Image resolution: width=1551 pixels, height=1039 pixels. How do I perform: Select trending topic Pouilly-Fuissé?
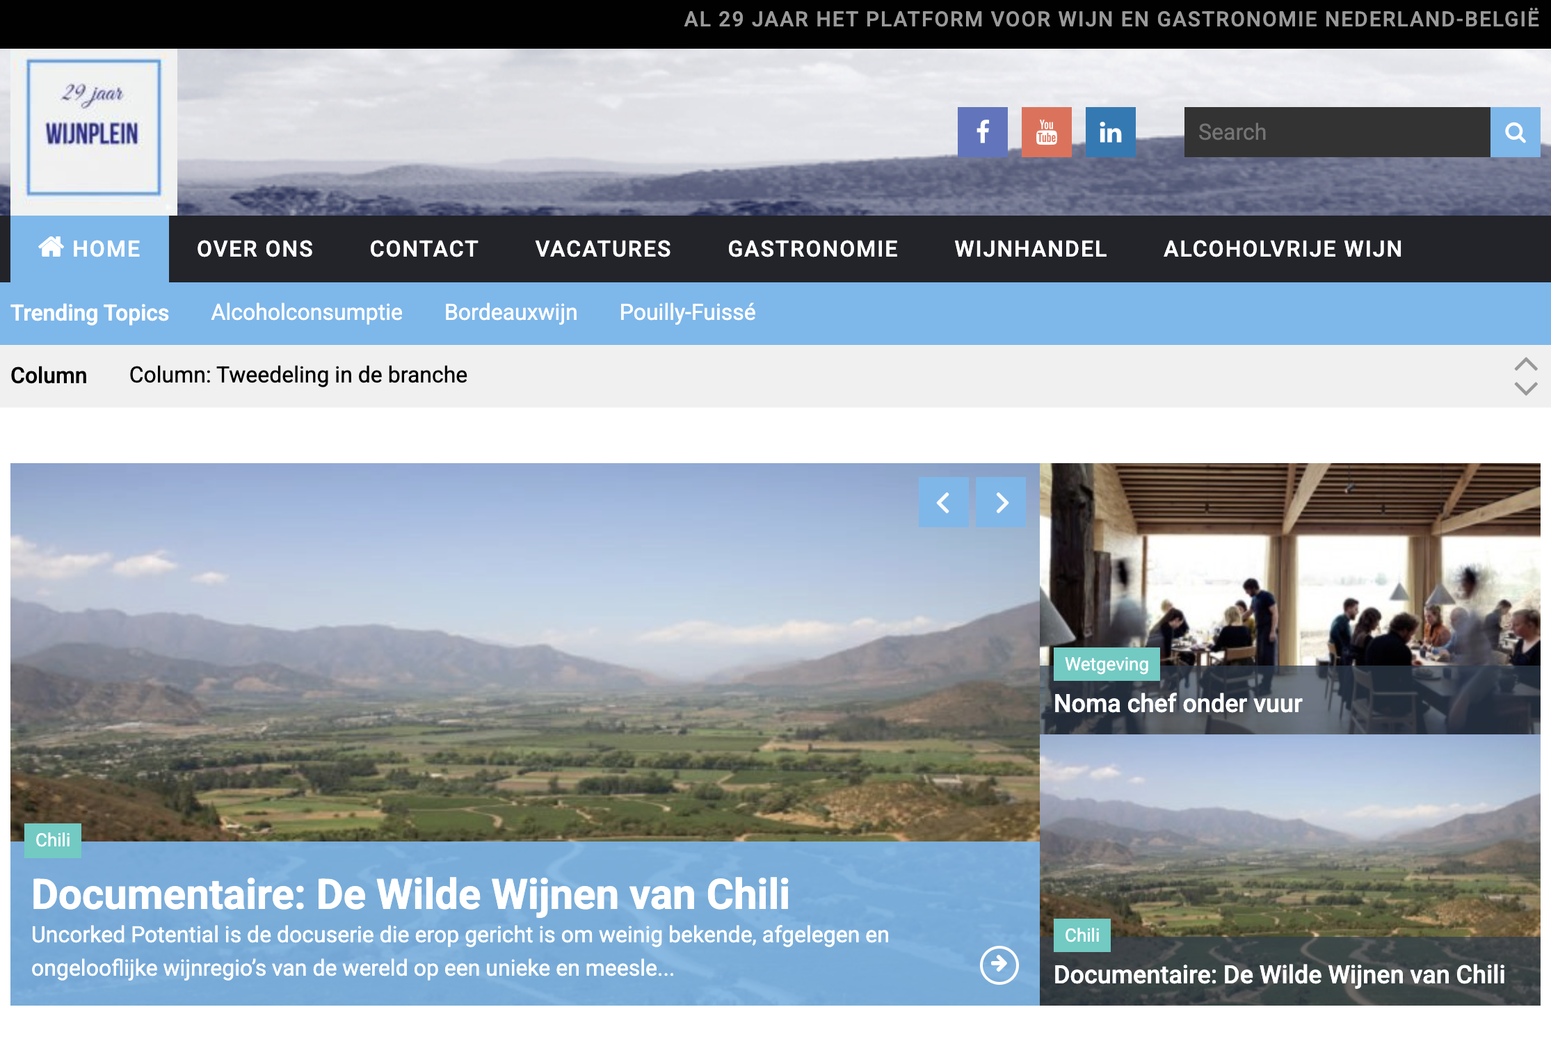687,312
